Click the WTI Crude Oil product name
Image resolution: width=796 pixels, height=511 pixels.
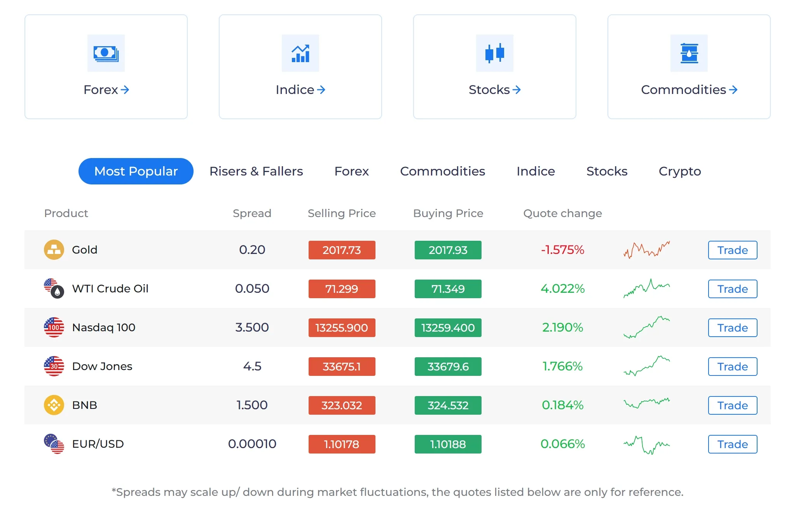coord(110,289)
